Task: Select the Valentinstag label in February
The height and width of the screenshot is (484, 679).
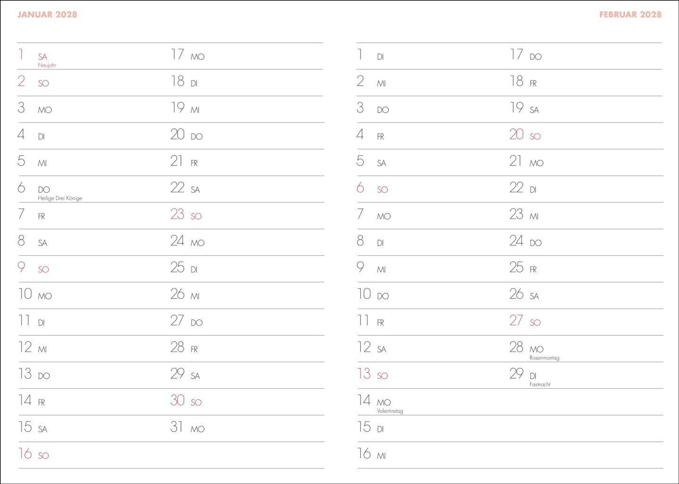Action: [390, 411]
